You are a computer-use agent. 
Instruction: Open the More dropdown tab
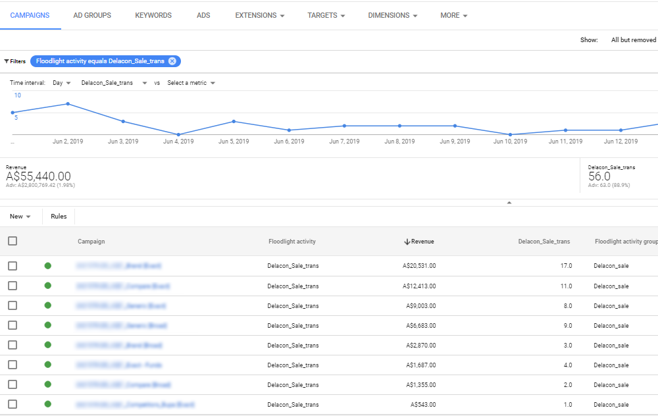click(453, 16)
